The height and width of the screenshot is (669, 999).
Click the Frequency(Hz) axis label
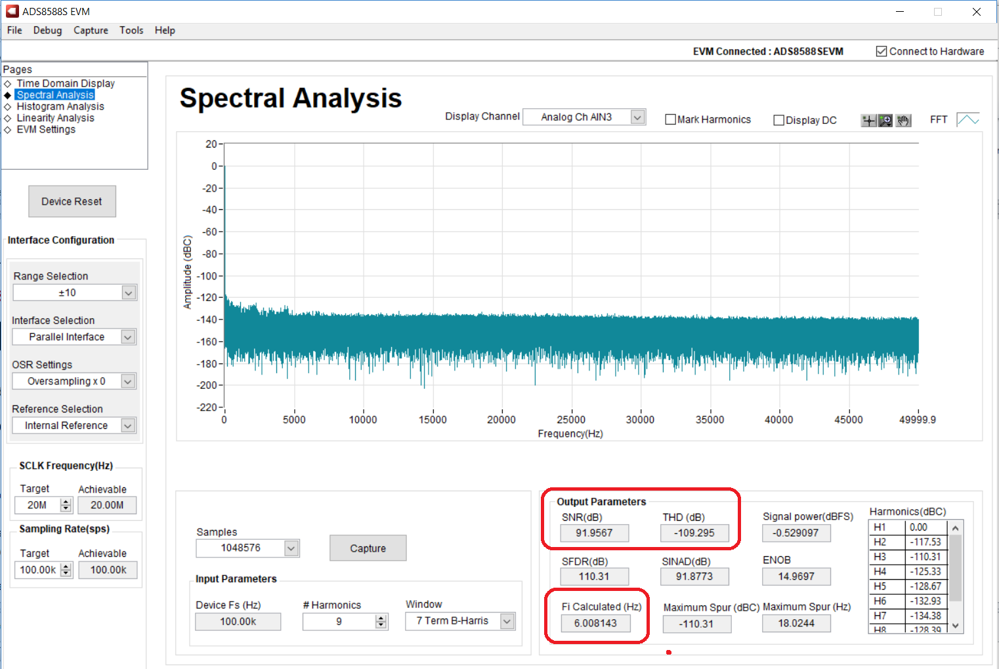[570, 434]
